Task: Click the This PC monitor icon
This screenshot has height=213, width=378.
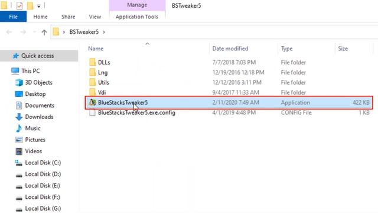Action: 15,71
